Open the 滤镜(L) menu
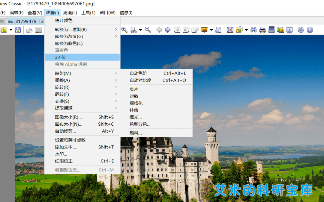 [x=70, y=13]
